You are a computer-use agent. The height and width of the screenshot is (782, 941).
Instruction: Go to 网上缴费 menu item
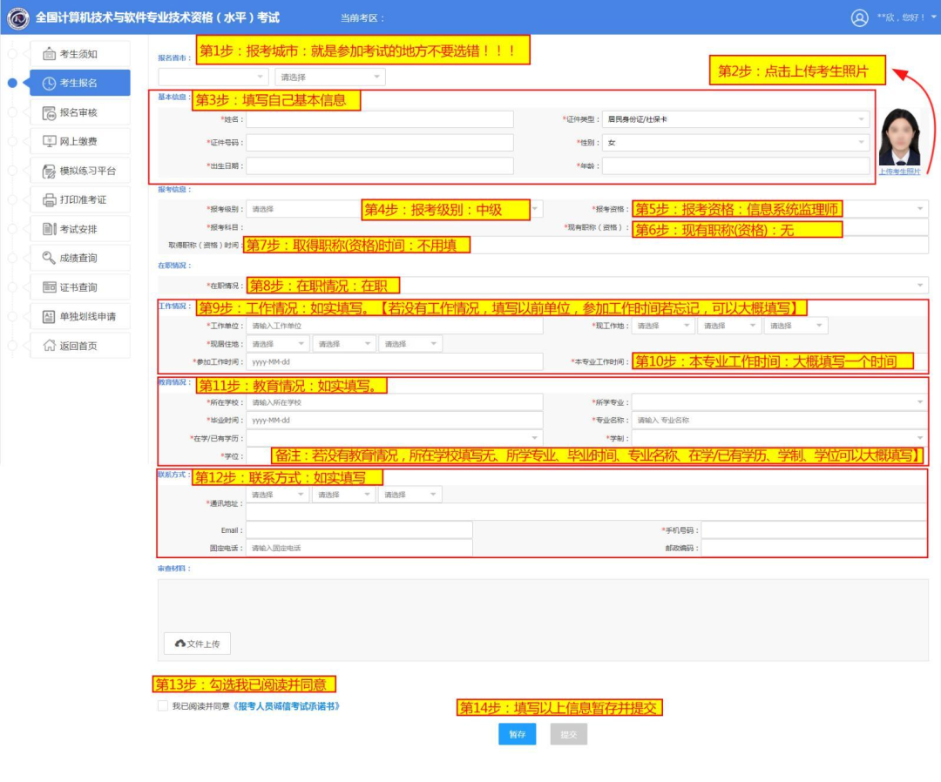(x=80, y=142)
